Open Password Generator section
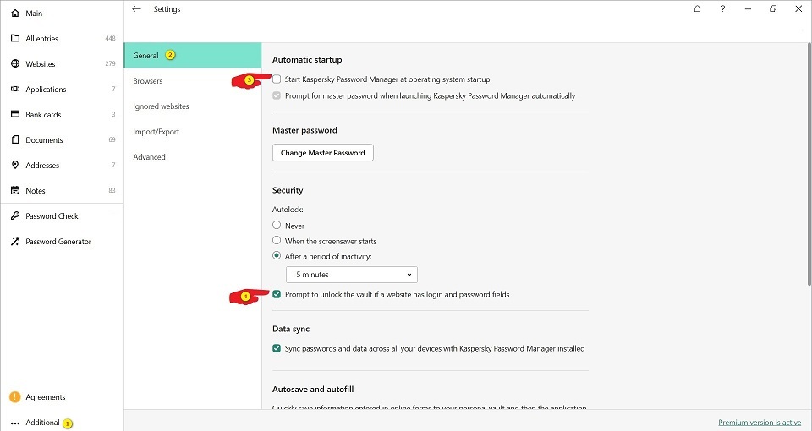 [58, 241]
